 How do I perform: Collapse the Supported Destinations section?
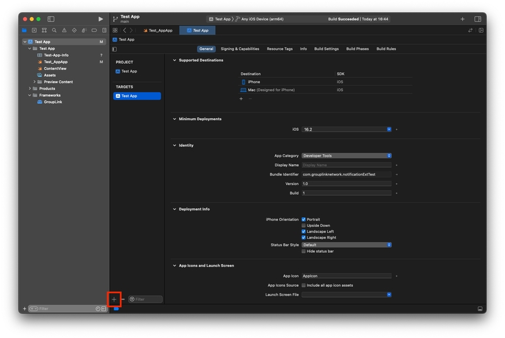175,60
